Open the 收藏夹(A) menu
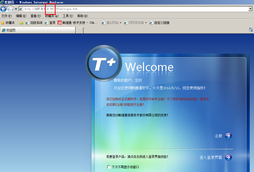The image size is (254, 172). point(52,16)
